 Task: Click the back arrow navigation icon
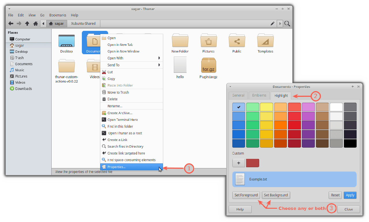click(x=11, y=24)
